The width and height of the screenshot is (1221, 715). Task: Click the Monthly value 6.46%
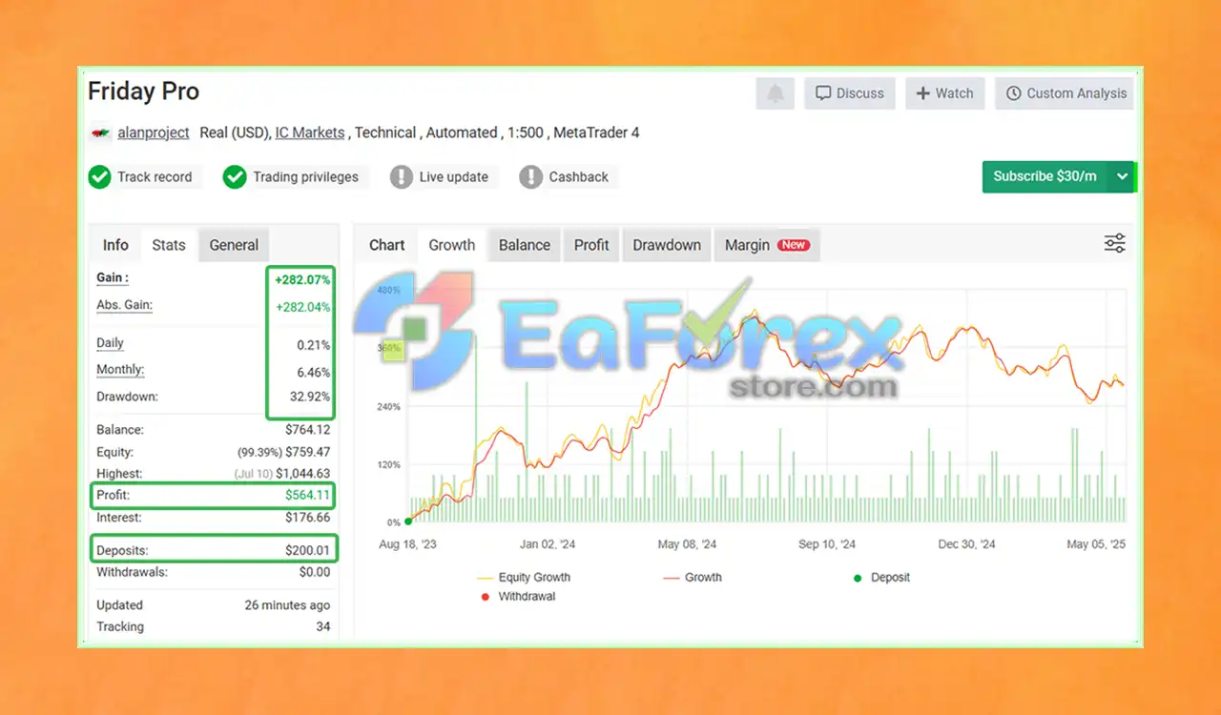312,372
